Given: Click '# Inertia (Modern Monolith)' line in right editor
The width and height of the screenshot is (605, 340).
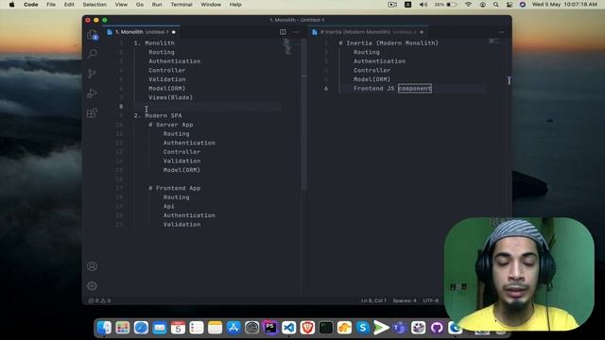Looking at the screenshot, I should (x=389, y=43).
